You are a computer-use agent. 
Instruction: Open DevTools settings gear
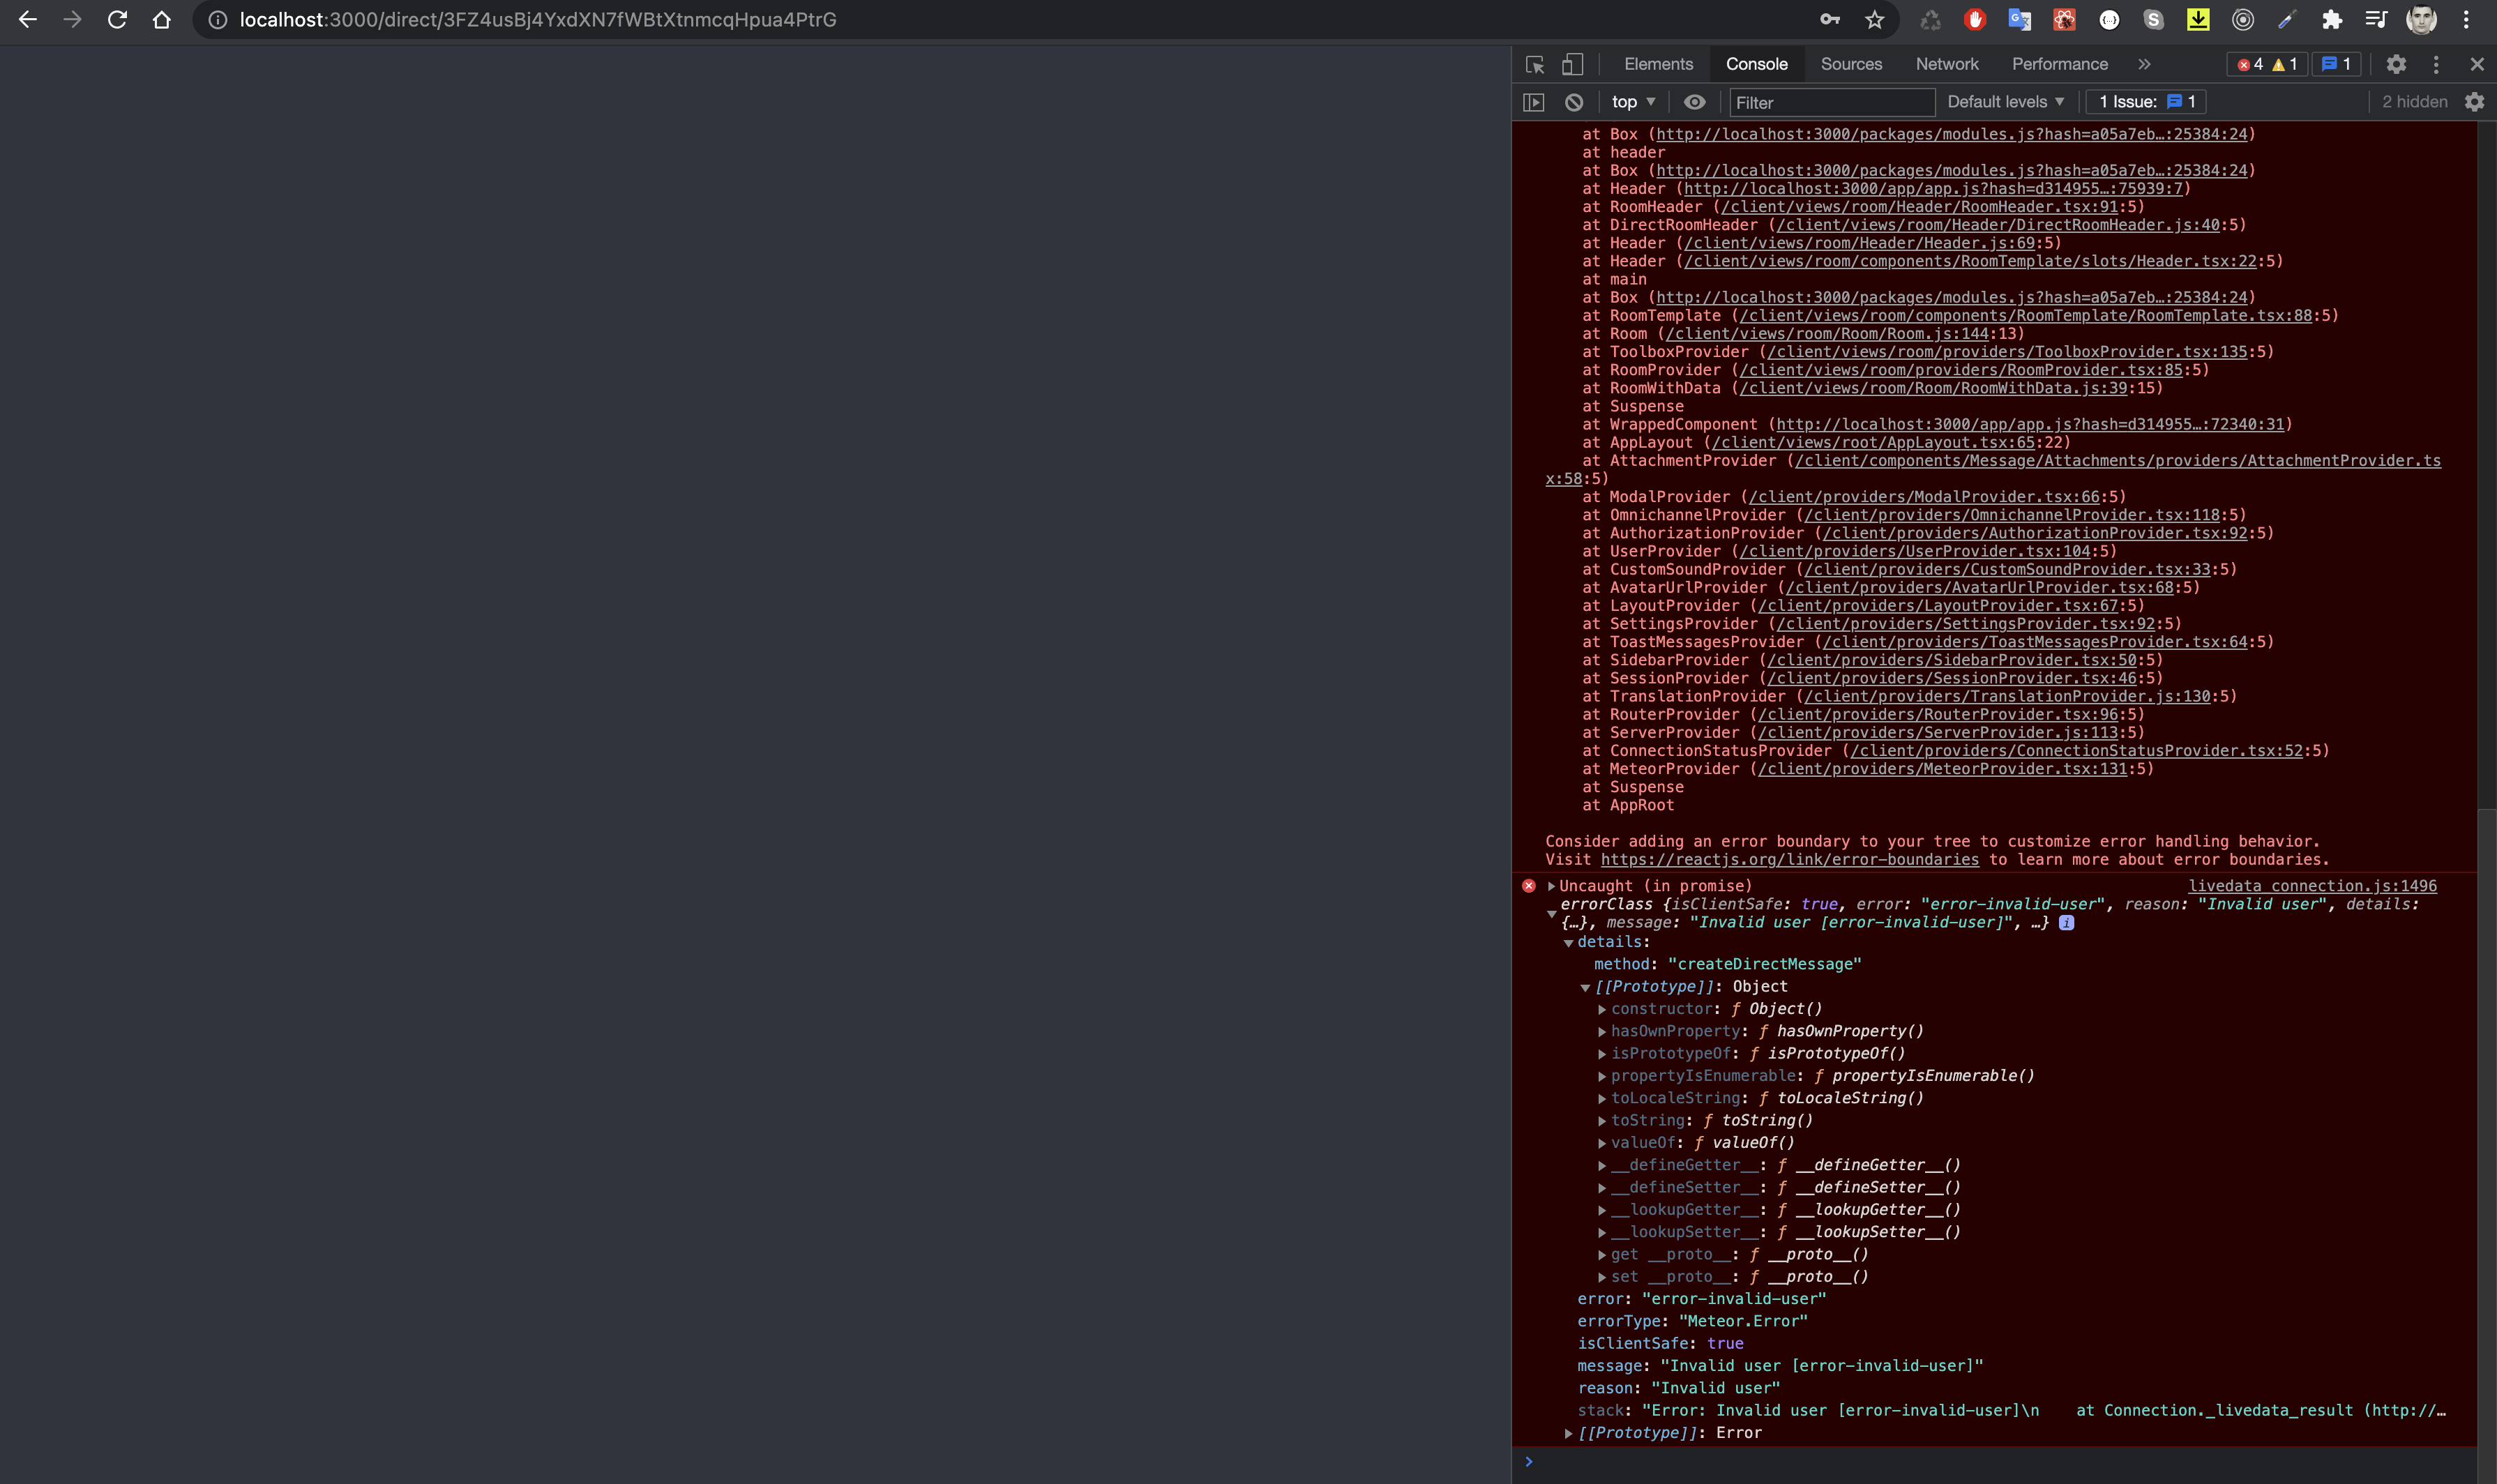click(2396, 65)
